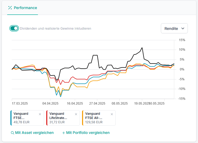Click the black line's peak near 19.05.2025
The height and width of the screenshot is (143, 198).
click(142, 48)
